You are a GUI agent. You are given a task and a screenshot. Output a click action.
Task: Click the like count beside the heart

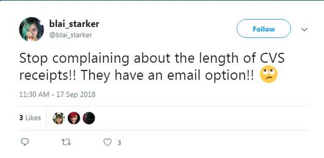pyautogui.click(x=119, y=143)
